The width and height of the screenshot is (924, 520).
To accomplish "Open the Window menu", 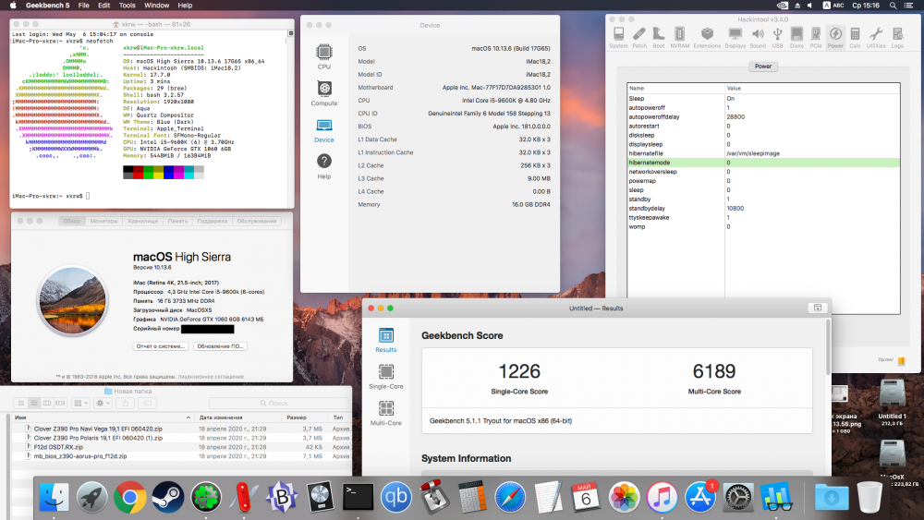I will [x=157, y=6].
